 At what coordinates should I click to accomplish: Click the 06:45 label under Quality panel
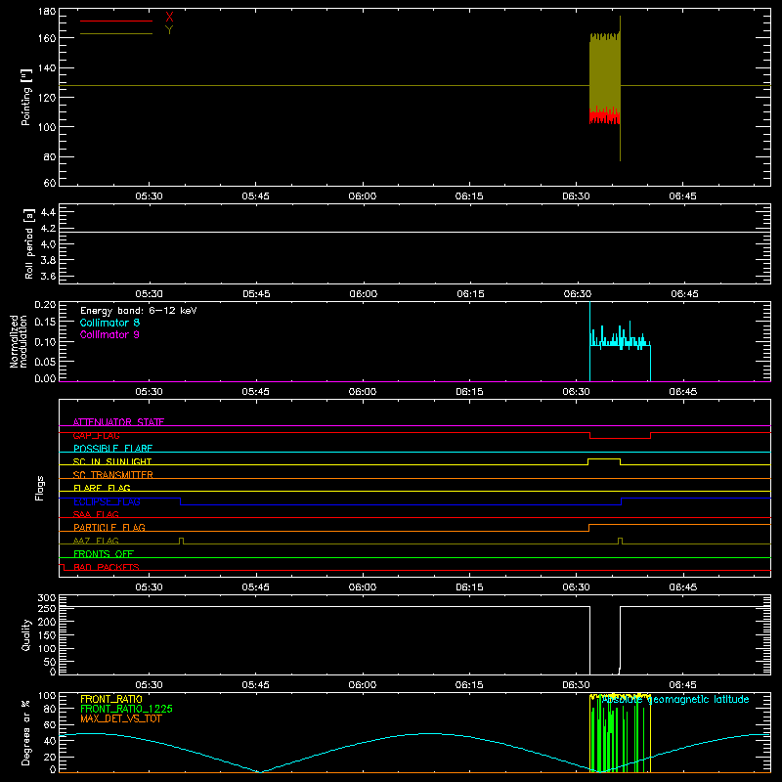682,685
